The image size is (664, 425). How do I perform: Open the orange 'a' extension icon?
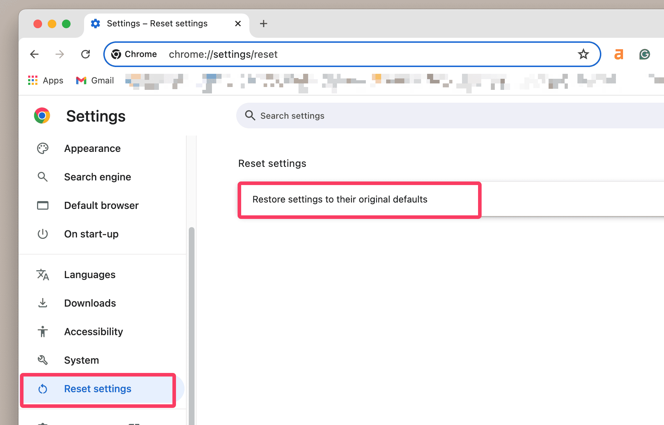619,54
